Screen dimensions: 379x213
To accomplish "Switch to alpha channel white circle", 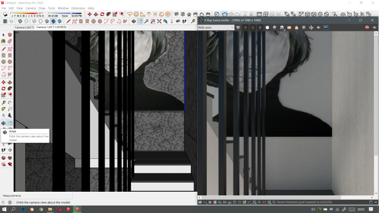I will [268, 28].
